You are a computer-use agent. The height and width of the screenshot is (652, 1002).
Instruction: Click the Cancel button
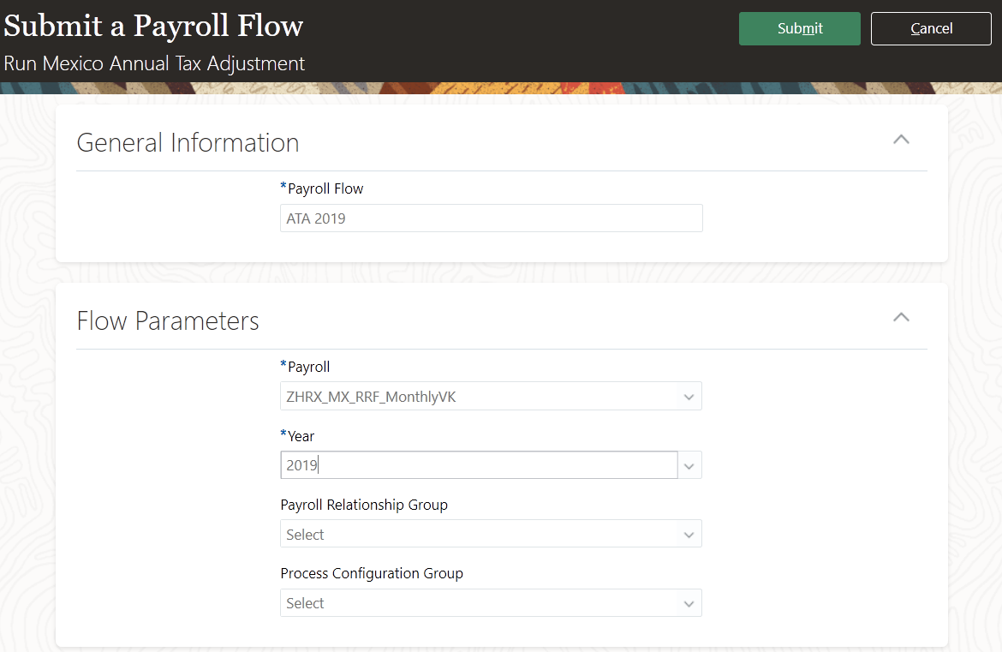tap(931, 28)
